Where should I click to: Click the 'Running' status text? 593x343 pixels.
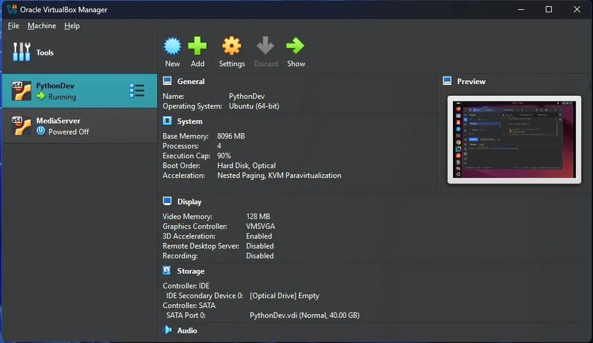tap(62, 97)
